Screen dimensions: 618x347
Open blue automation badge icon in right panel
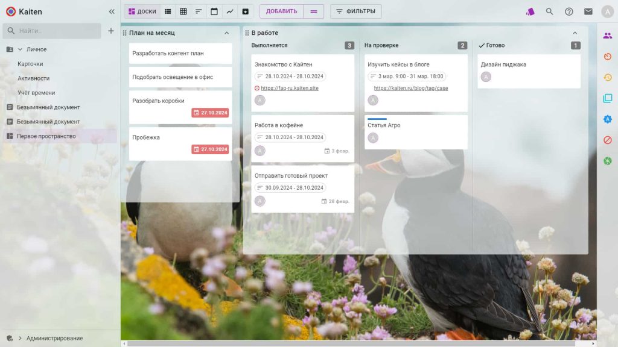pyautogui.click(x=607, y=119)
